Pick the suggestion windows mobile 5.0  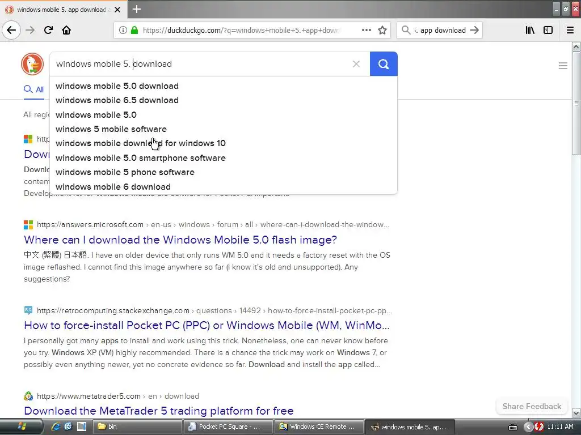point(224,114)
